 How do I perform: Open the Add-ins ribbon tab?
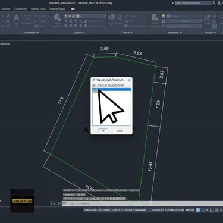5,9
